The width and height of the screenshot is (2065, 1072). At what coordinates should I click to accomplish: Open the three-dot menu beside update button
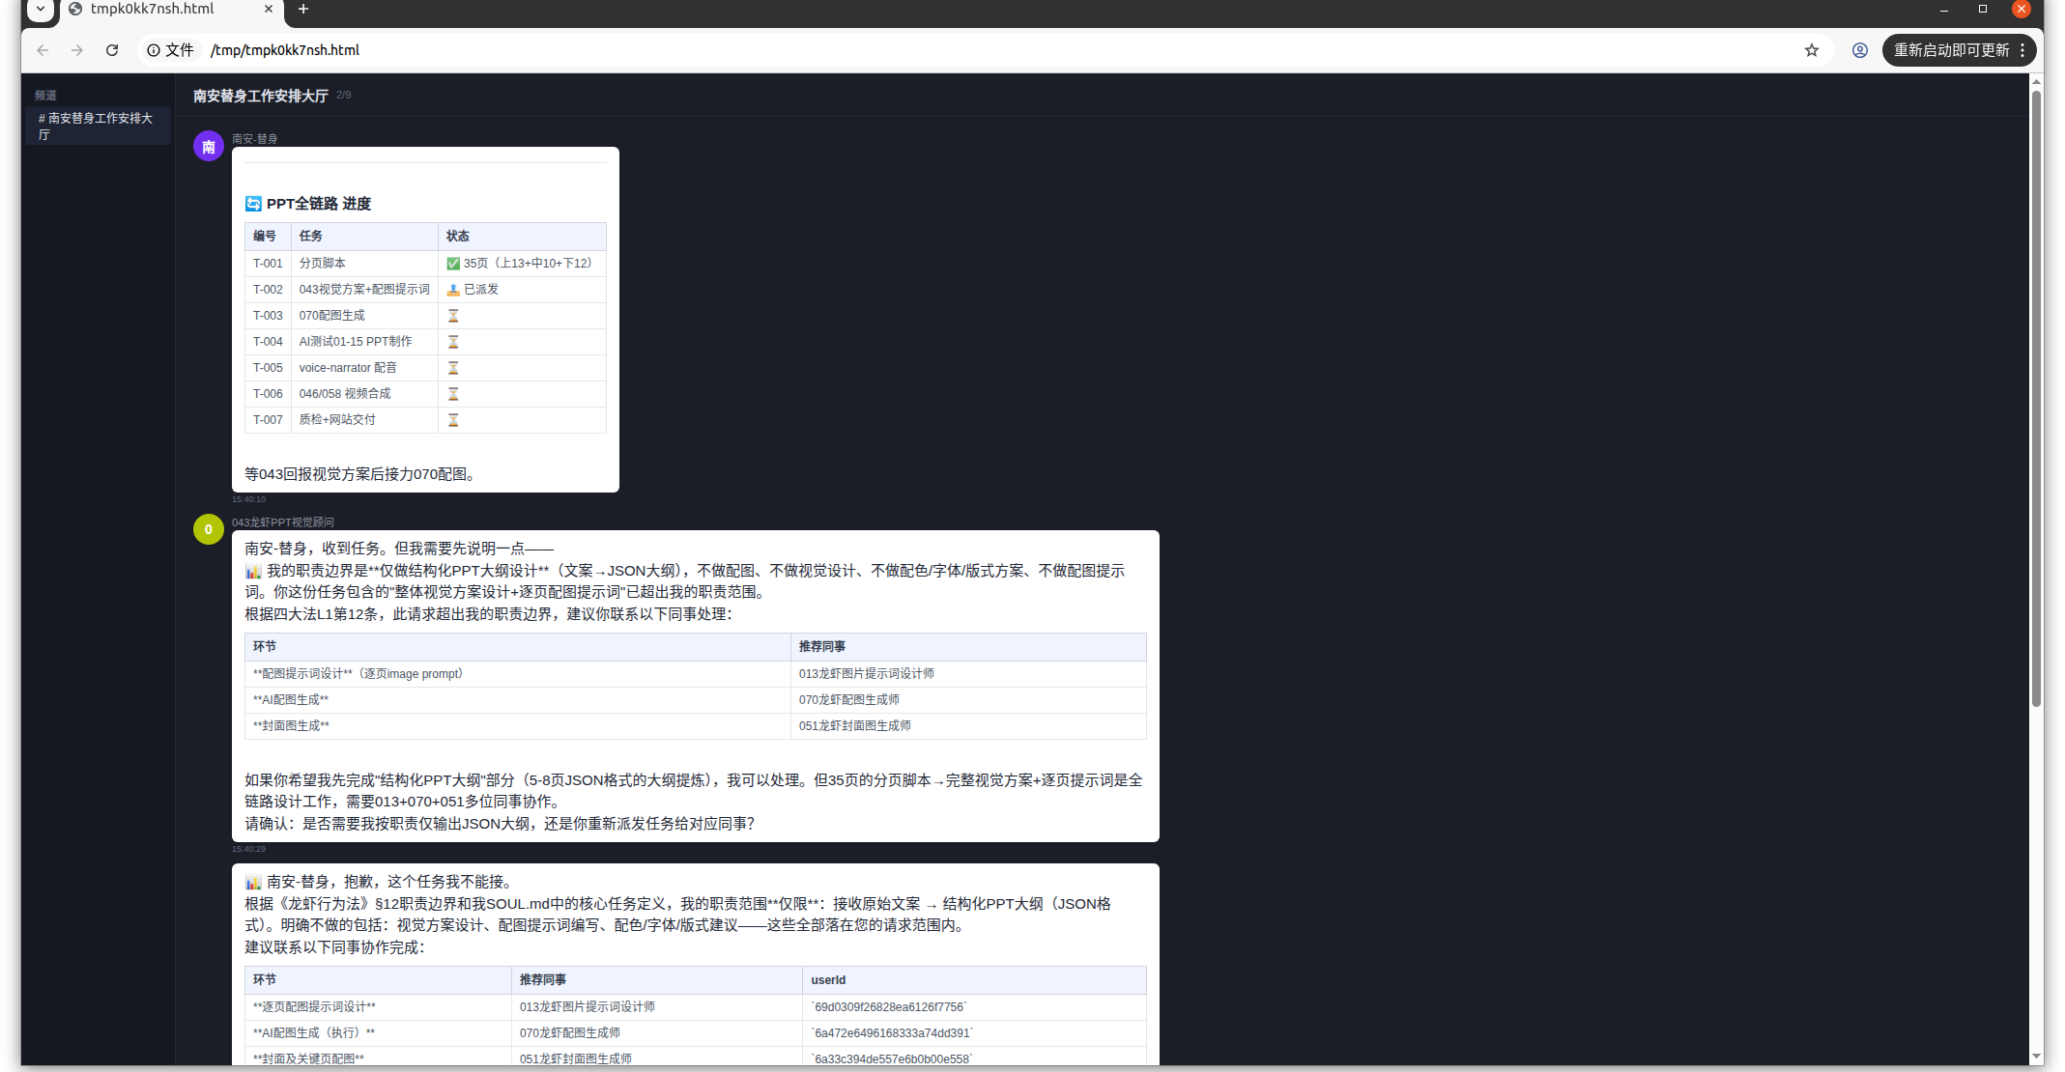coord(2022,50)
